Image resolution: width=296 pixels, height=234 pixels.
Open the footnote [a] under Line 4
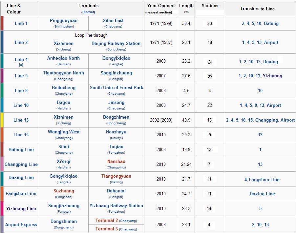(x=21, y=65)
